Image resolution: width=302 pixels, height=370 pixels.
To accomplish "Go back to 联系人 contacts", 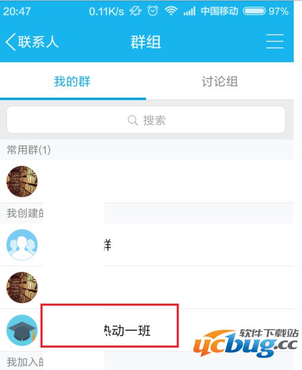I will pos(32,42).
